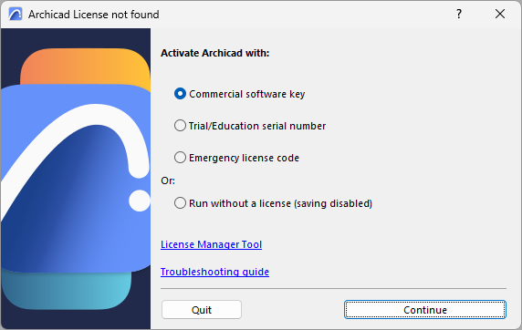Click the "Activate Archicad with:" heading
This screenshot has height=330, width=522.
[x=215, y=53]
